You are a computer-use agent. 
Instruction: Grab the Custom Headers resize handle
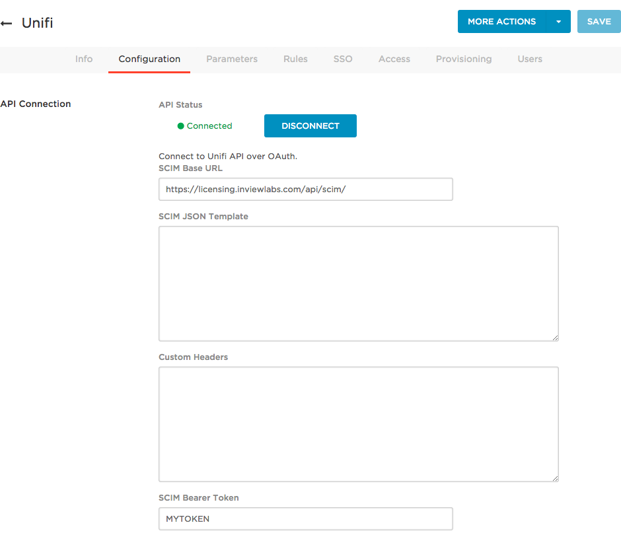tap(555, 478)
